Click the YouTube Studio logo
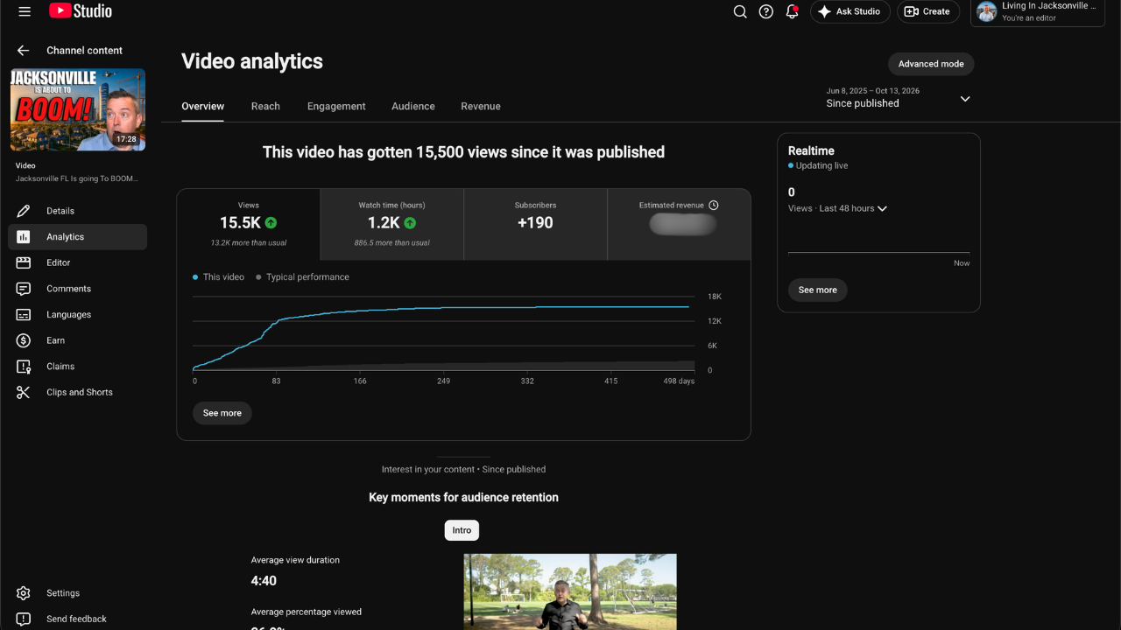The width and height of the screenshot is (1121, 630). (x=81, y=11)
